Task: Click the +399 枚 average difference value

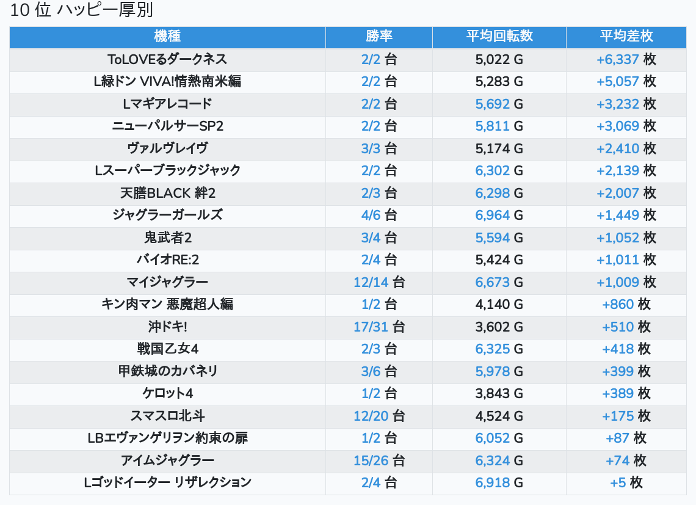Action: click(x=626, y=371)
